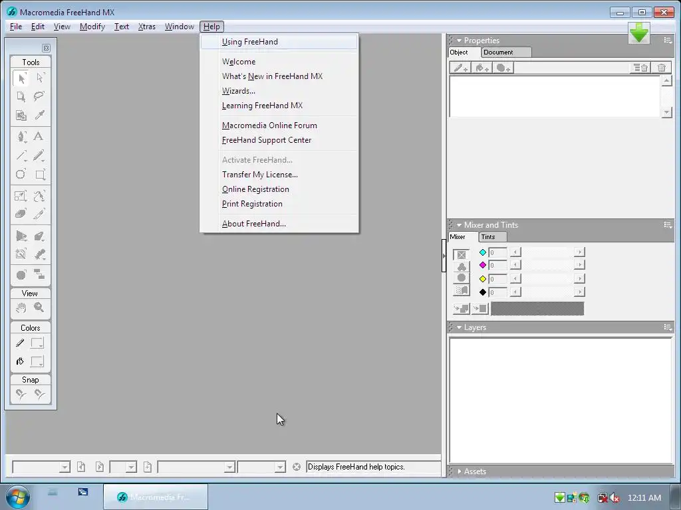681x510 pixels.
Task: Select the Connector tool
Action: click(39, 274)
